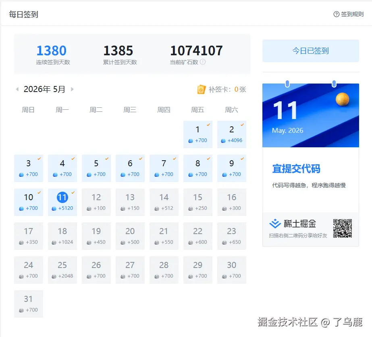This screenshot has height=337, width=372.
Task: Select today's highlighted day 11
Action: click(62, 202)
